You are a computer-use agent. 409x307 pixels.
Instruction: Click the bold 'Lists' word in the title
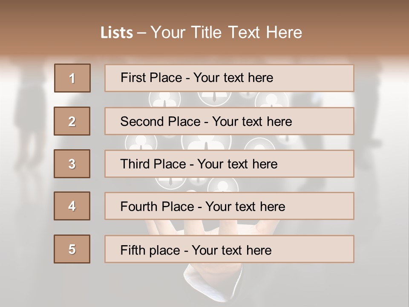coord(117,32)
